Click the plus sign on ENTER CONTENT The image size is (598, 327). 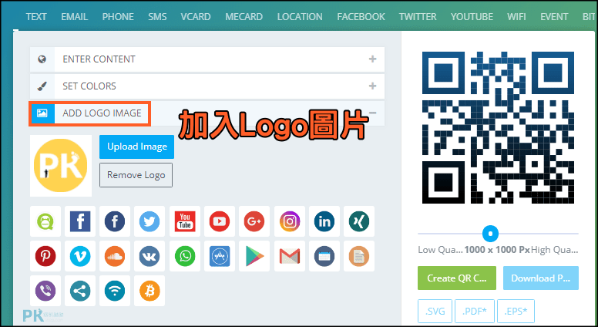pyautogui.click(x=373, y=59)
